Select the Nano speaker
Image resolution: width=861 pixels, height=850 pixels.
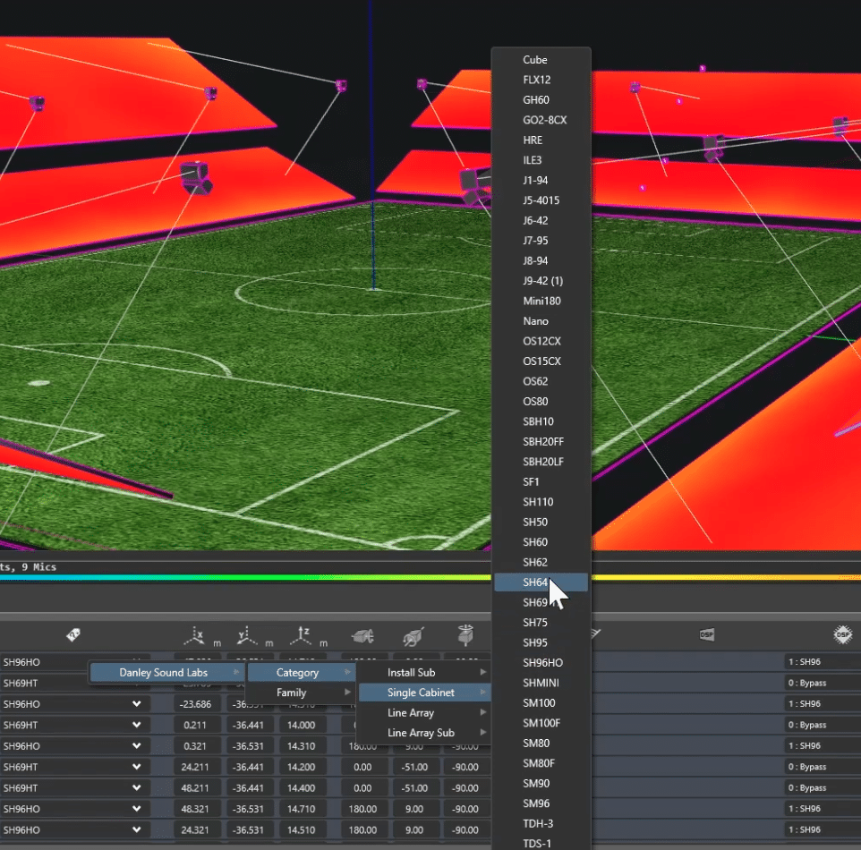[541, 321]
